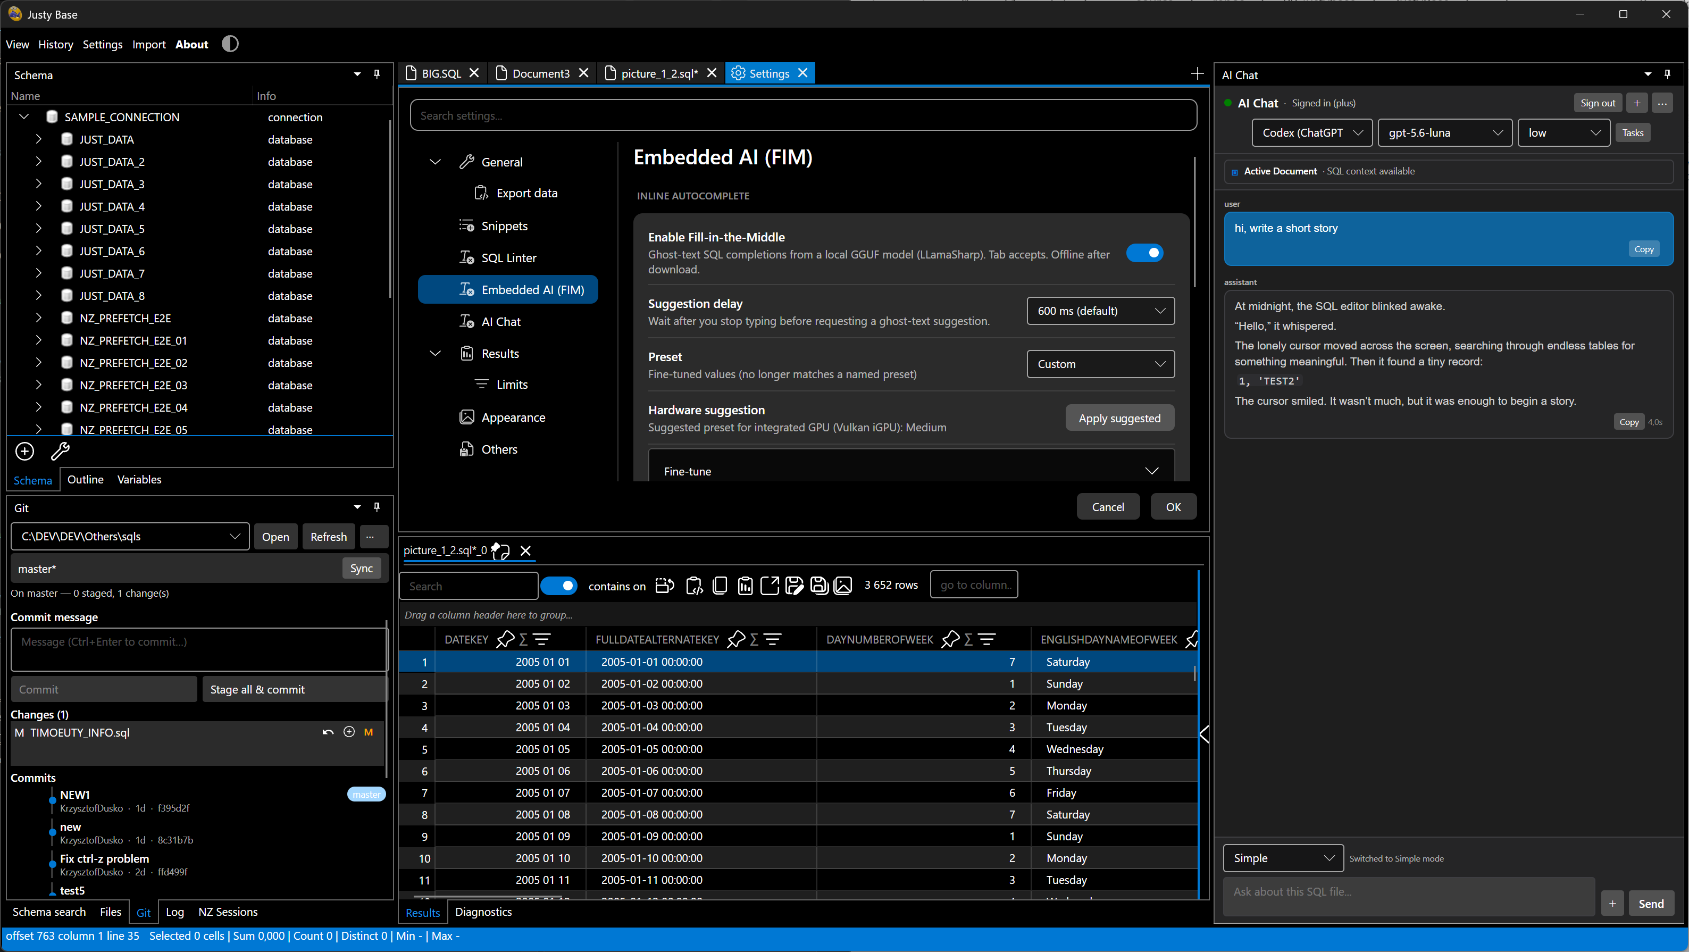Toggle the dark/light theme icon in menu bar
The height and width of the screenshot is (952, 1689).
(230, 44)
